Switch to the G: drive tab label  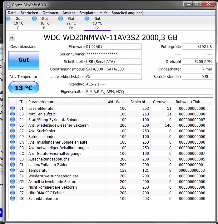[x=97, y=28]
